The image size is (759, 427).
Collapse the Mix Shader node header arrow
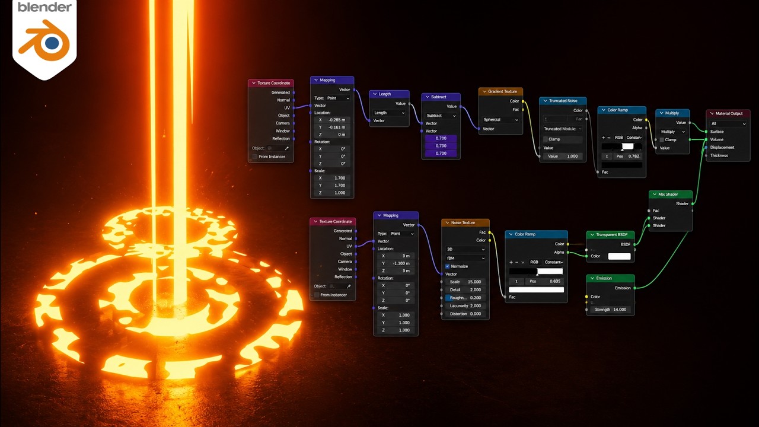click(655, 195)
